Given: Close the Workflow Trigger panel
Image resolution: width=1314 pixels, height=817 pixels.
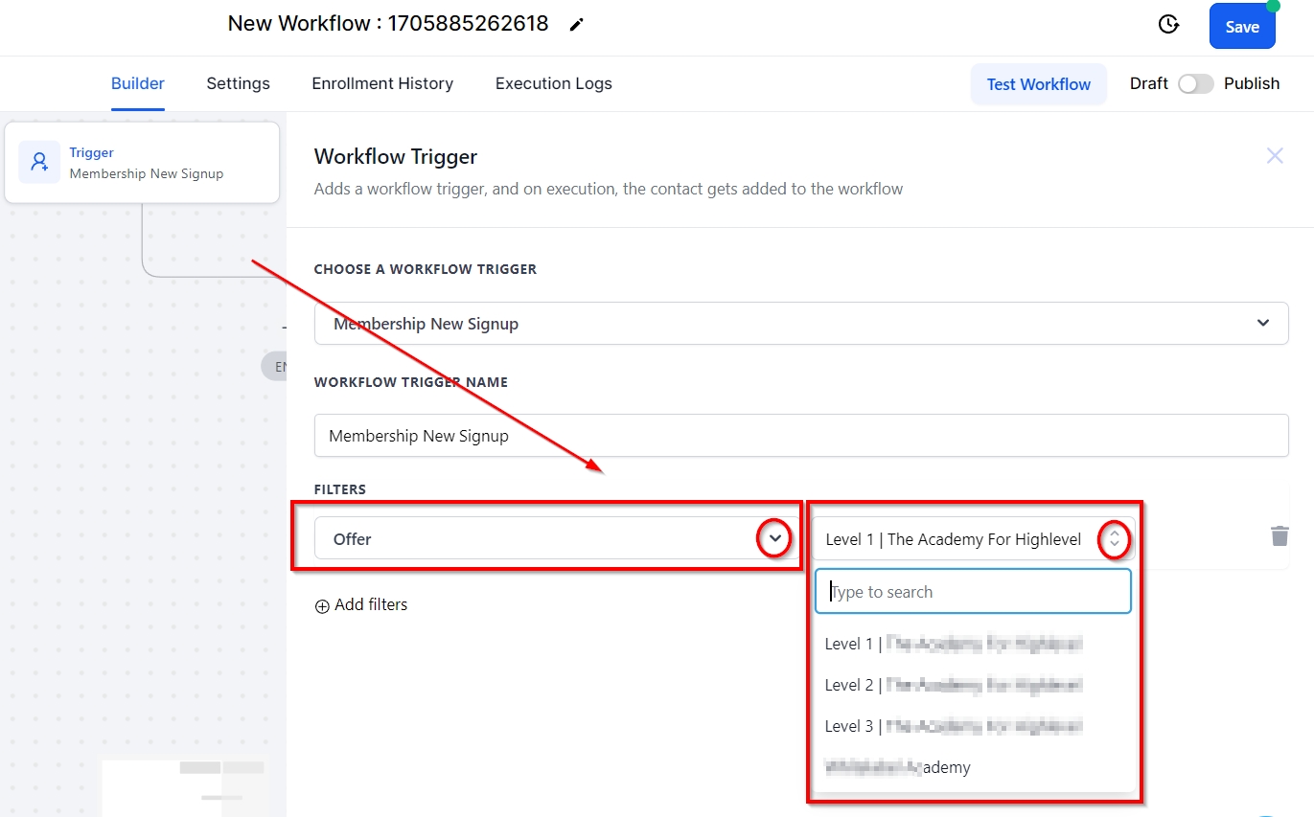Looking at the screenshot, I should (1274, 156).
